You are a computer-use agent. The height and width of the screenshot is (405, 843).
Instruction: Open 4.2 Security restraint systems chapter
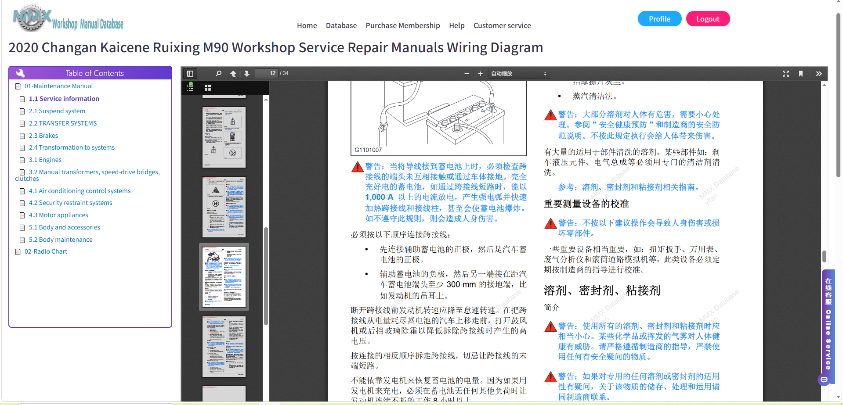tap(71, 203)
